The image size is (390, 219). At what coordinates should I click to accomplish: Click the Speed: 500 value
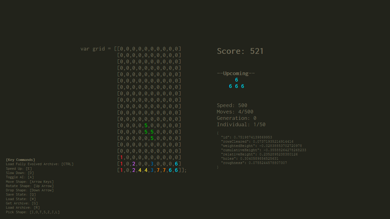pos(232,106)
